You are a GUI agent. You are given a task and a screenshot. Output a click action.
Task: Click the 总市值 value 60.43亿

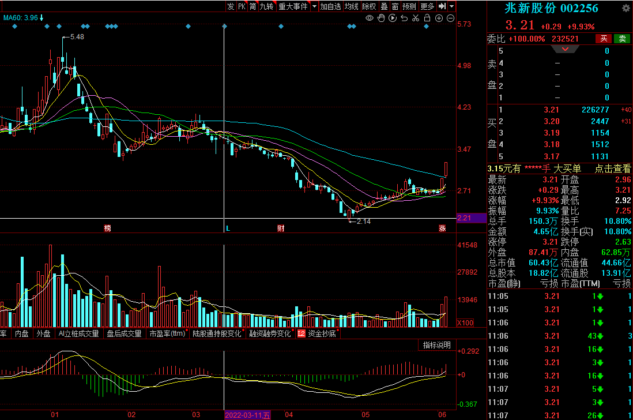point(543,263)
